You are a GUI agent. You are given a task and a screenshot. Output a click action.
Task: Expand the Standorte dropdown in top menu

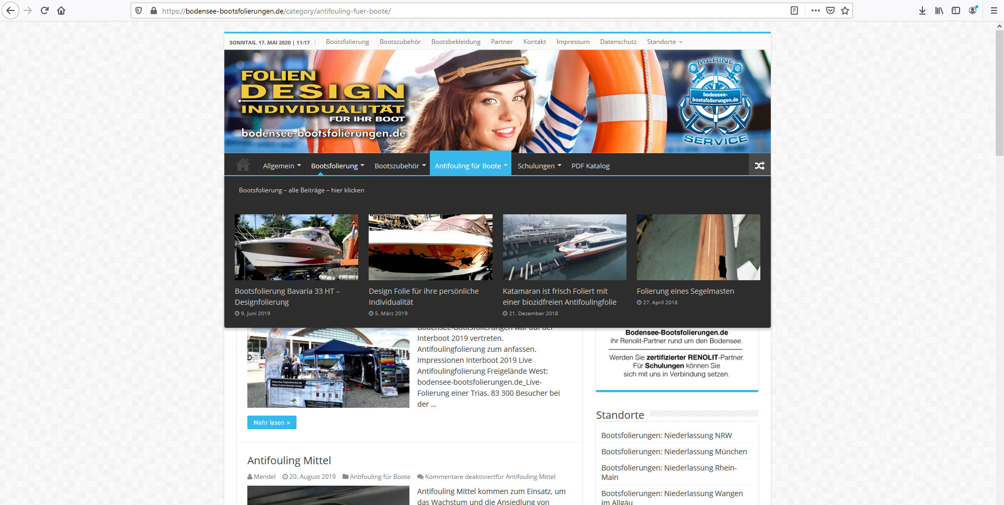[x=664, y=42]
